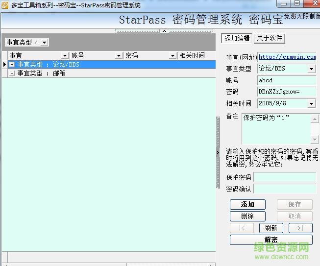Collapse the right panel with the splitter arrow
320x266 pixels.
(218, 152)
